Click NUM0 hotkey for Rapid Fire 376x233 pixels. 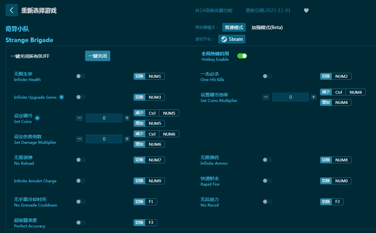[336, 181]
